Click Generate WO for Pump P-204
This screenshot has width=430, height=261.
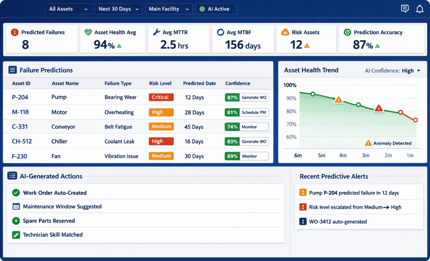254,97
